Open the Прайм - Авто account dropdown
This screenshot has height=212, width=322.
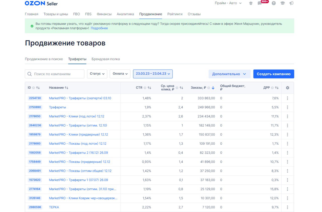pos(228,3)
